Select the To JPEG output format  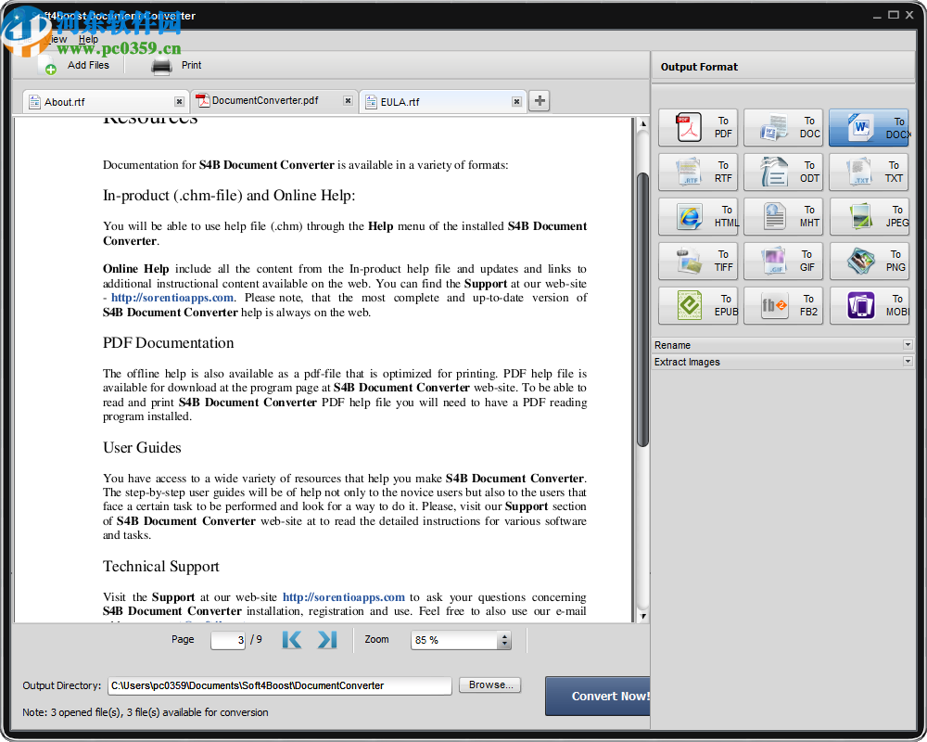(869, 216)
